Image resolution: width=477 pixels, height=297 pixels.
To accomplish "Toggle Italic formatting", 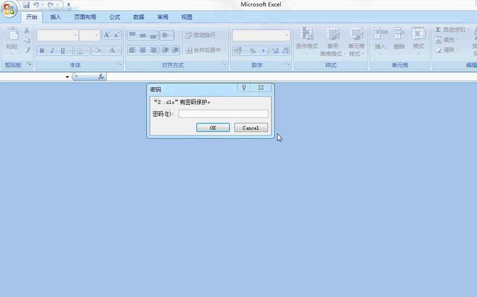I will 52,50.
